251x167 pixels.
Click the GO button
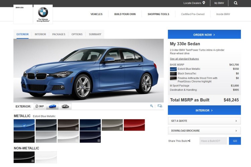coord(235,141)
